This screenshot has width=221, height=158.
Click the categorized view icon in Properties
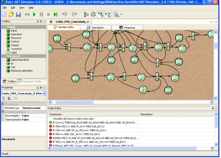(x=4, y=98)
